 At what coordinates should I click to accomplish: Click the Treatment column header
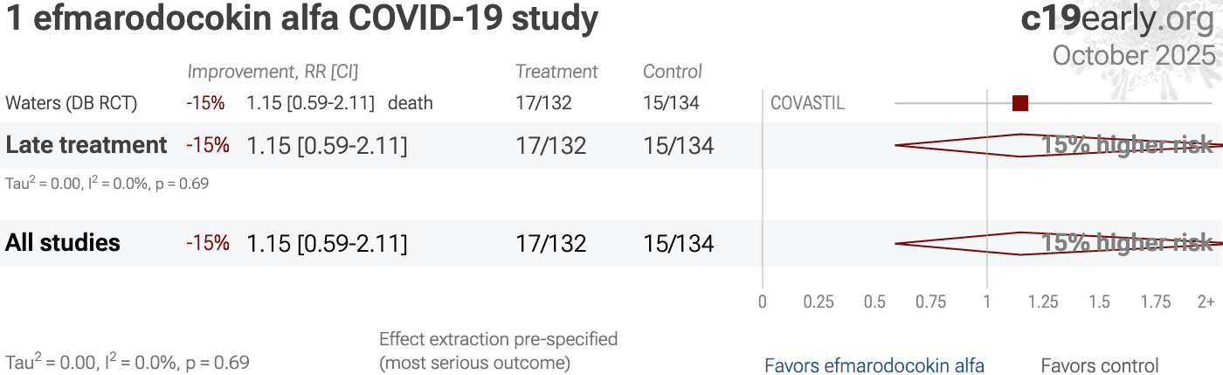(x=556, y=72)
